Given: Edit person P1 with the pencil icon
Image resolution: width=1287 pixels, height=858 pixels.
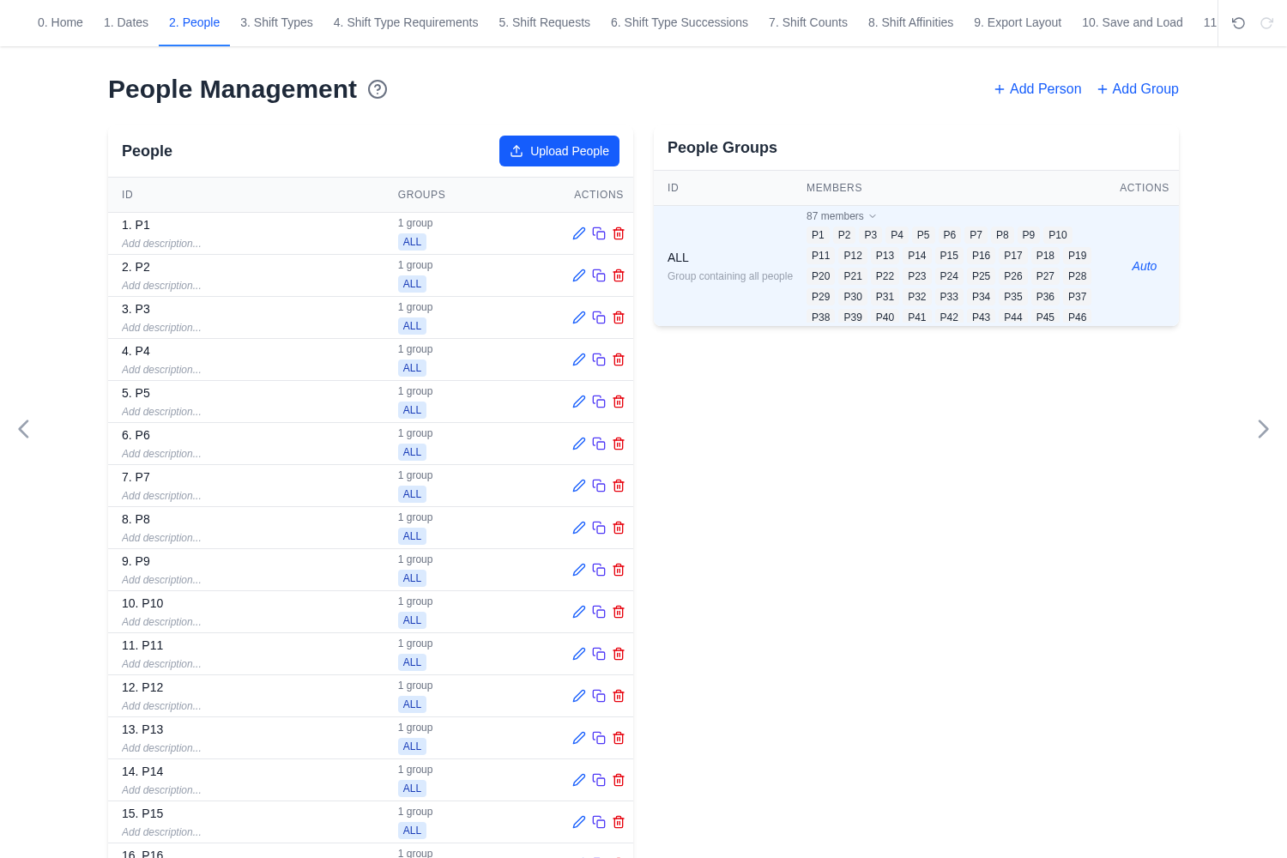Looking at the screenshot, I should 579,233.
